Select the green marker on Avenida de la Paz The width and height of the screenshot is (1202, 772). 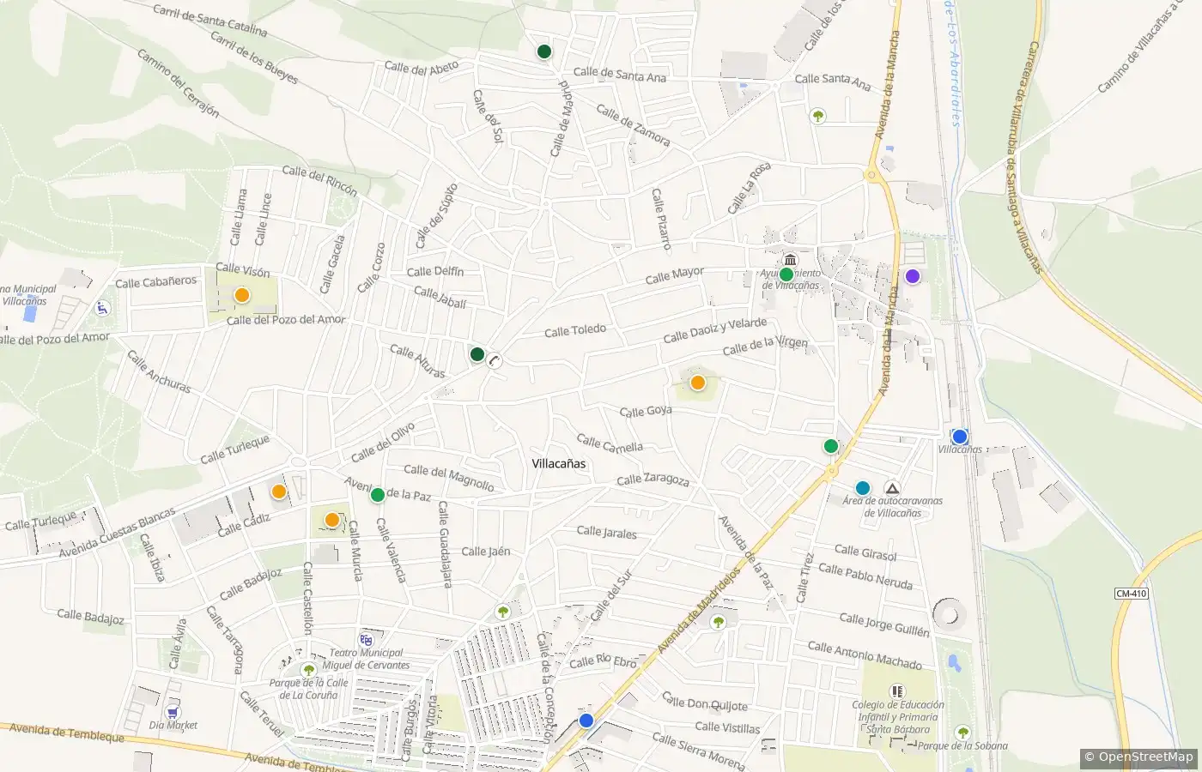pos(377,495)
